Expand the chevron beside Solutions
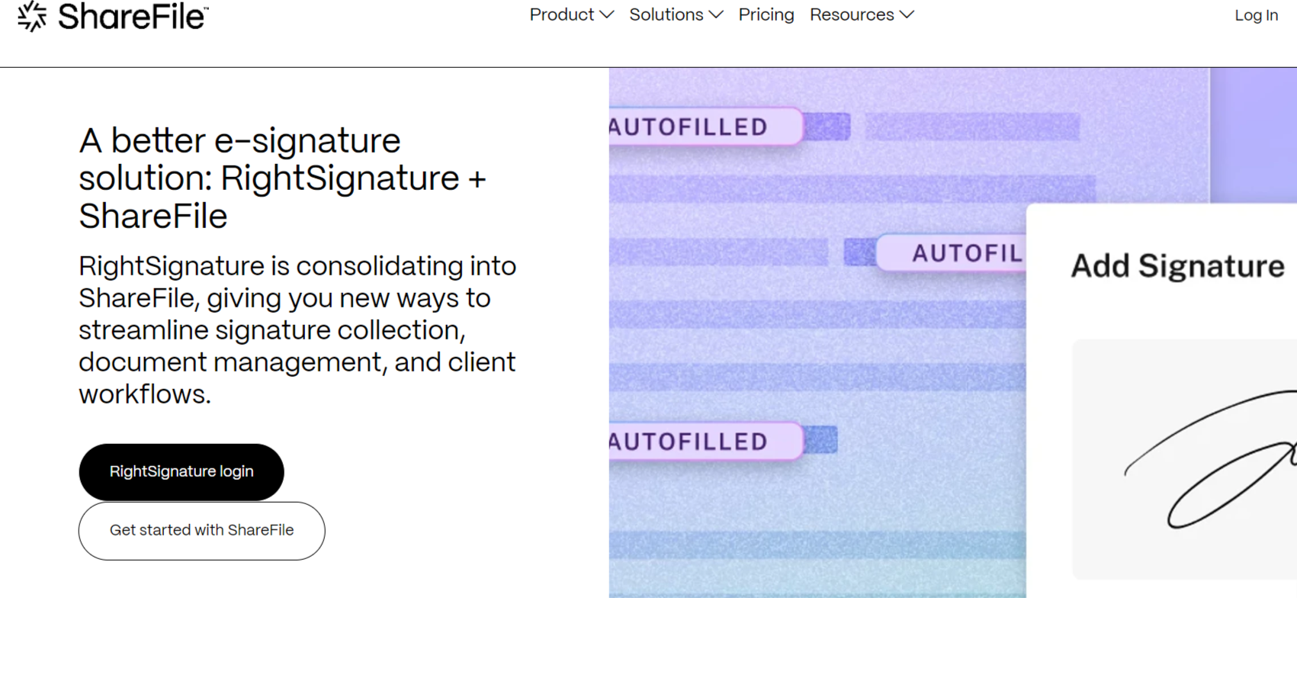This screenshot has width=1297, height=691. [716, 14]
